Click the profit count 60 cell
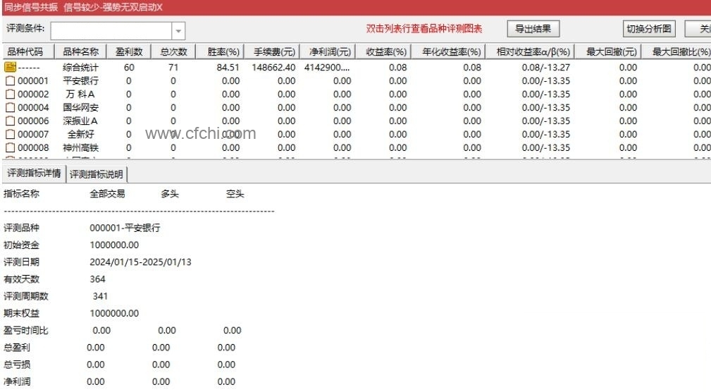Viewport: 711px width, 392px height. (129, 68)
